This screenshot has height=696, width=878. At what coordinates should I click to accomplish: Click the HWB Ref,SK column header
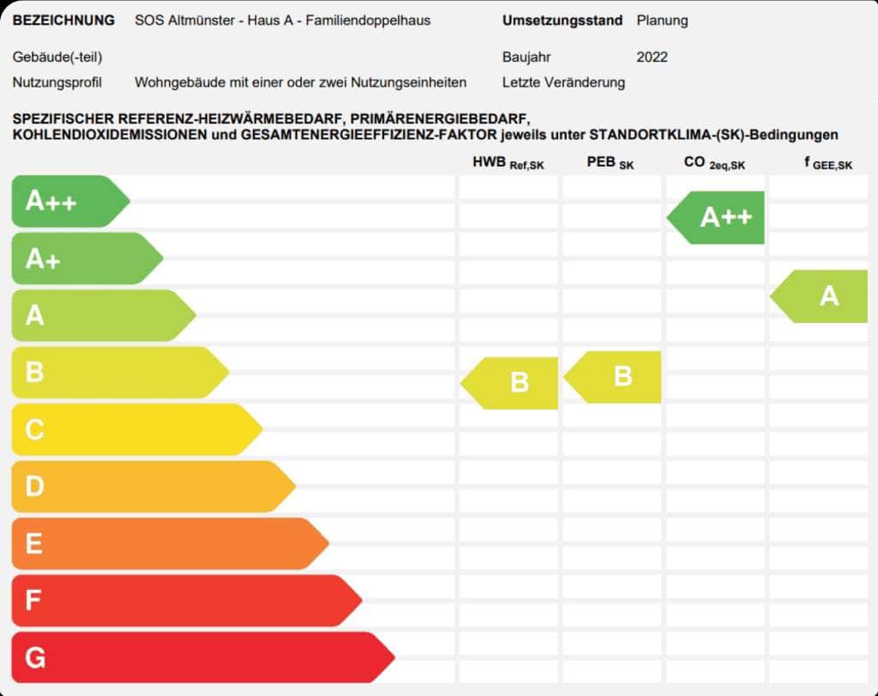[508, 163]
